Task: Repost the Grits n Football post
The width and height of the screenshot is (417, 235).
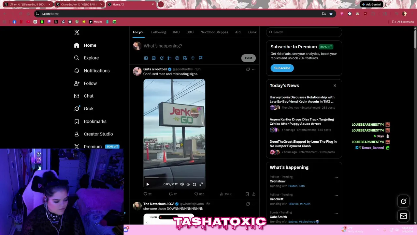Action: pyautogui.click(x=172, y=194)
